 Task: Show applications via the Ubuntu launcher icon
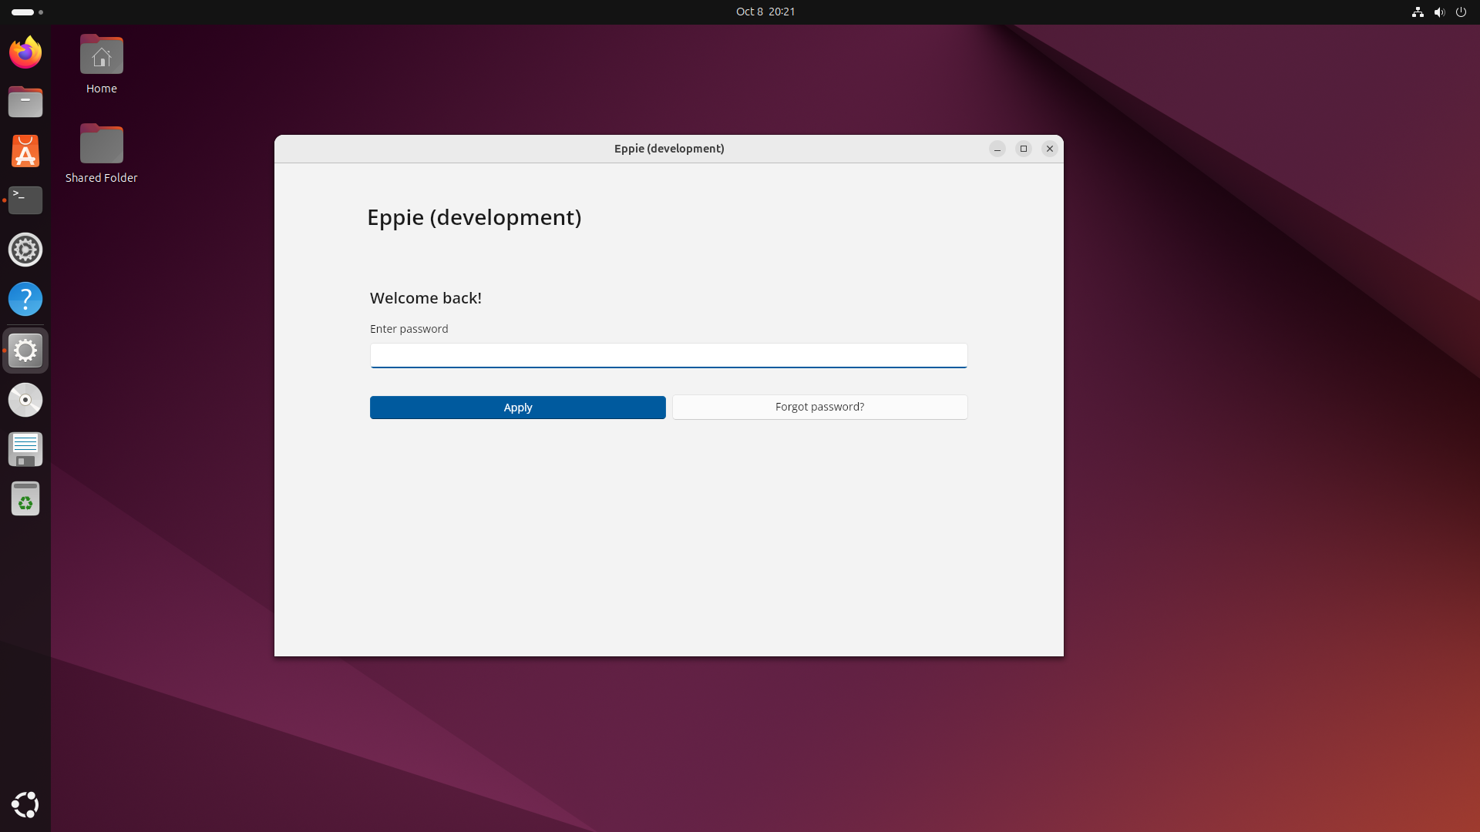(x=25, y=804)
